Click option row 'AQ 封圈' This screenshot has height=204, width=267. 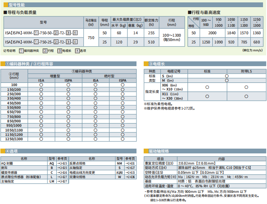coord(34,163)
